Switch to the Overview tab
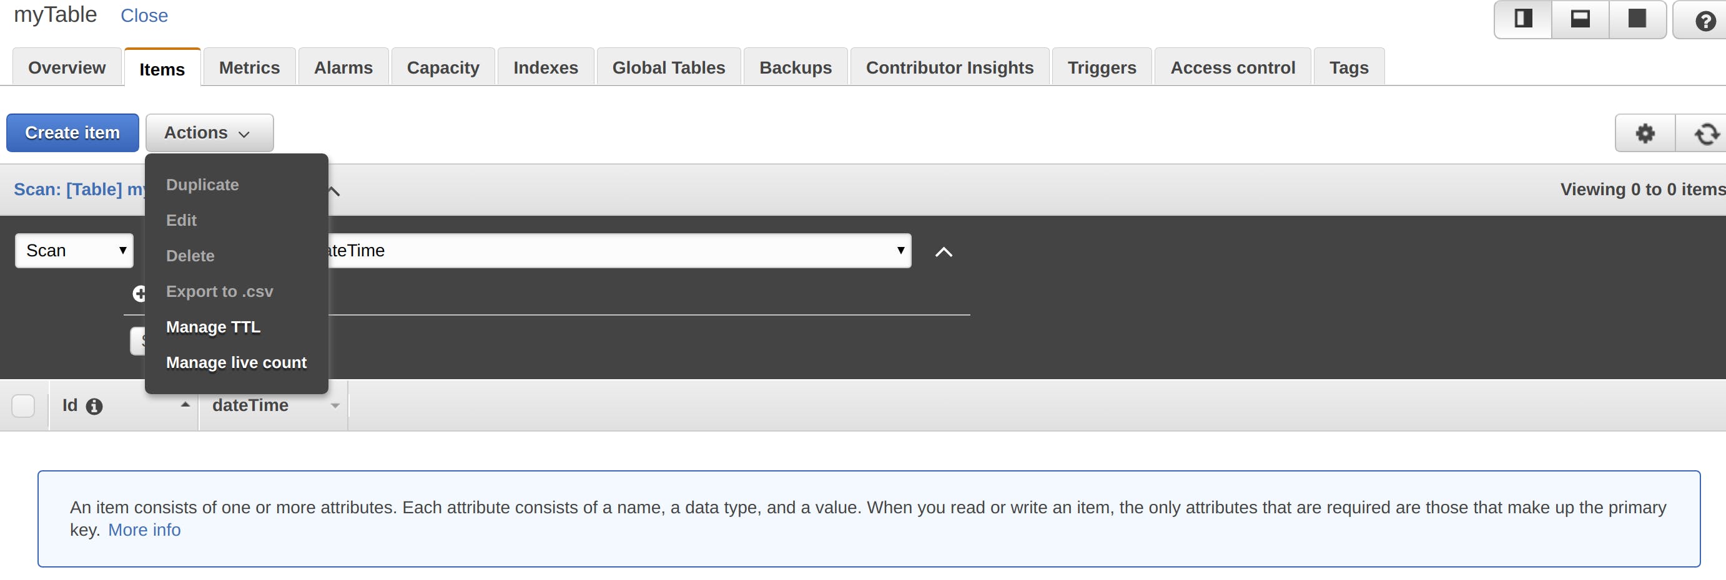 [x=67, y=67]
